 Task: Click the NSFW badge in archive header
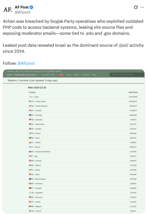pos(61,75)
